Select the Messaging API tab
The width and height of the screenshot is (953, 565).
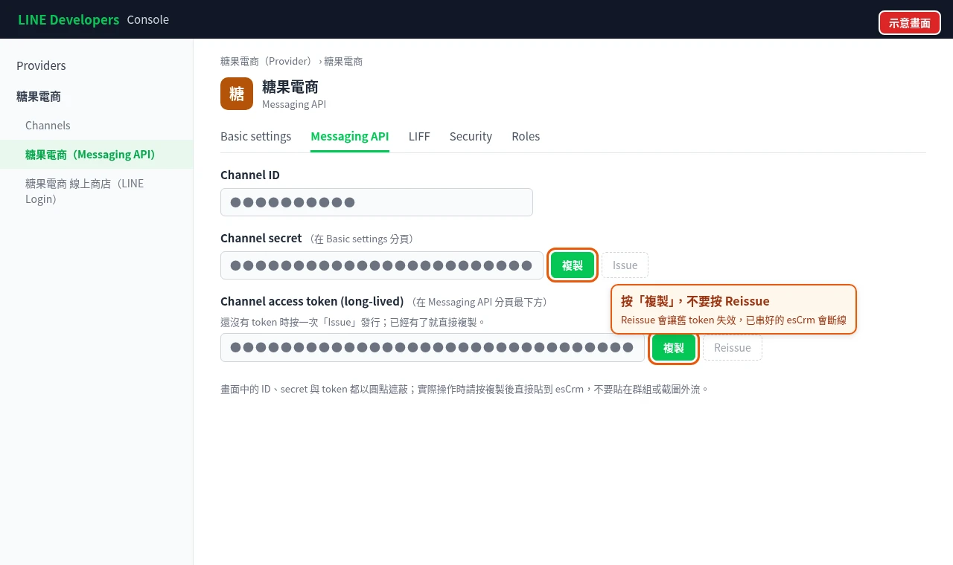350,137
